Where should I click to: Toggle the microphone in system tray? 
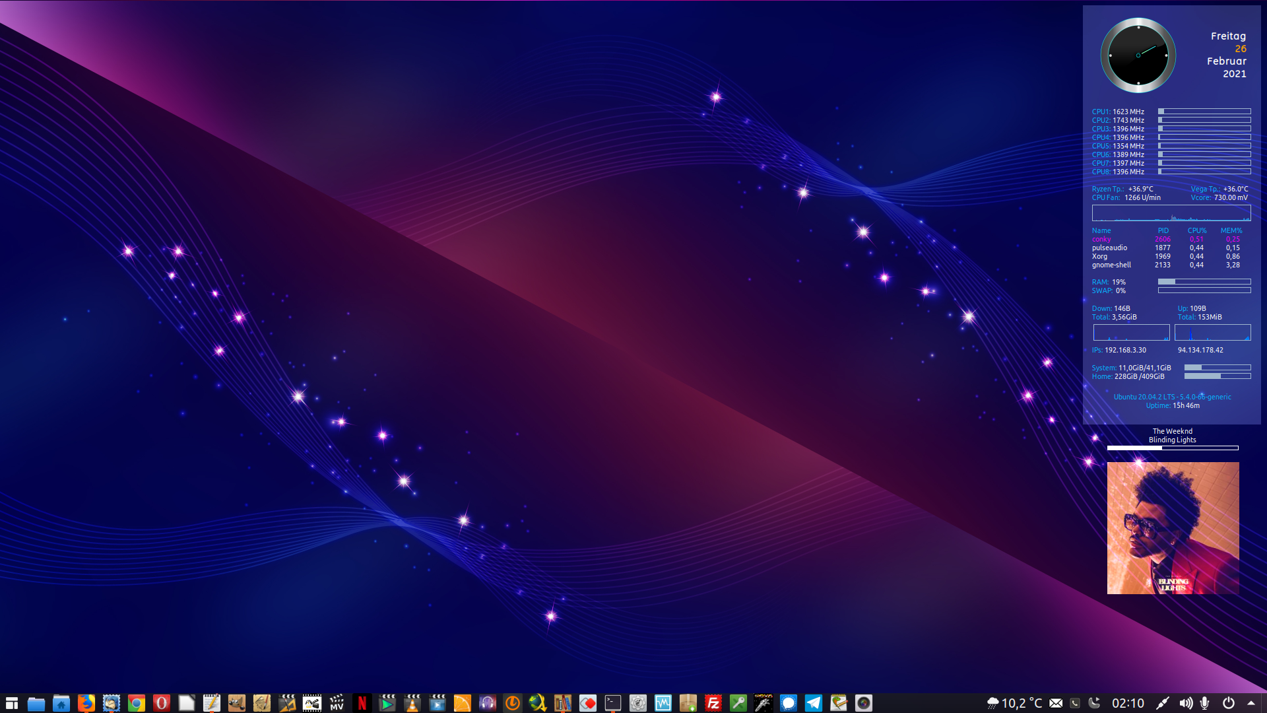click(x=1205, y=703)
